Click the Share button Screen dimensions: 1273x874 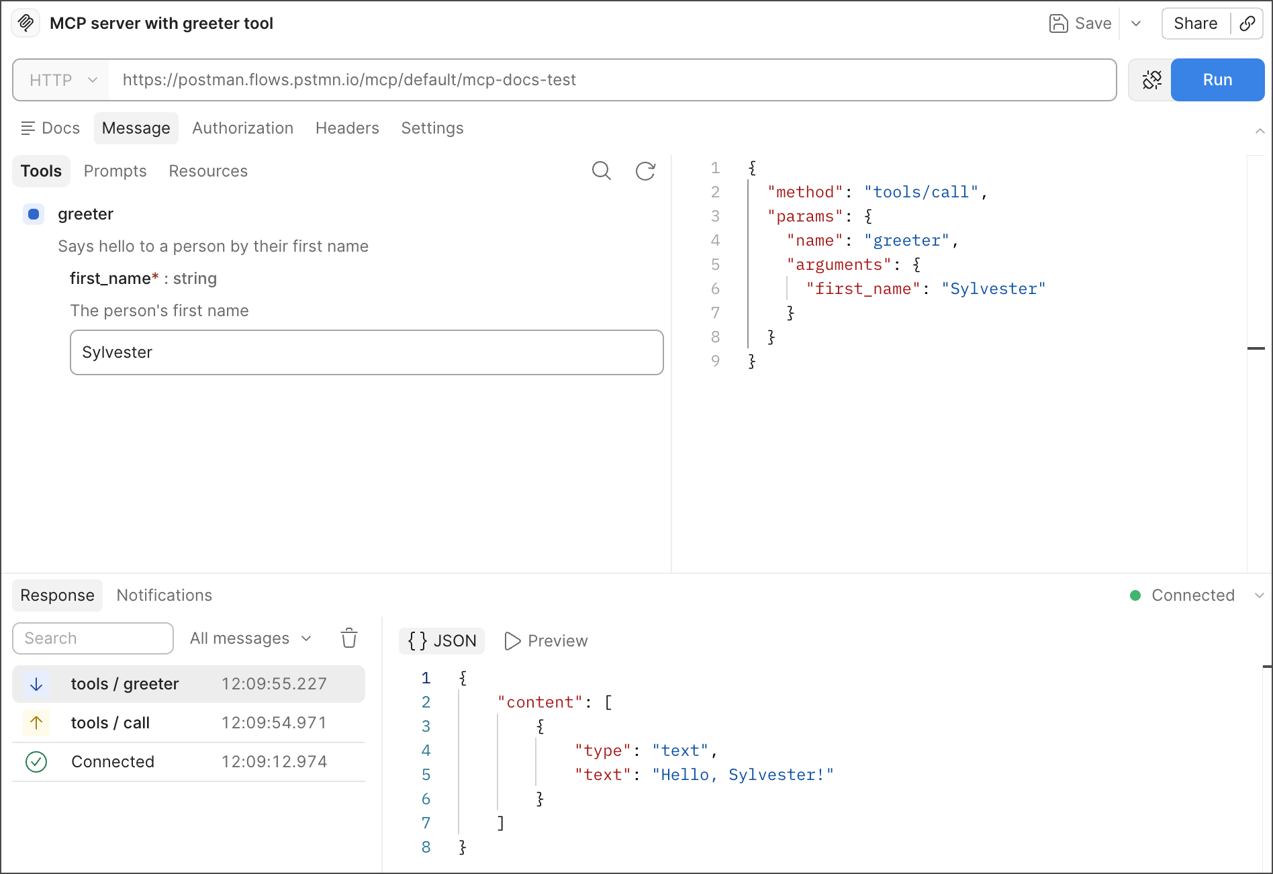click(x=1195, y=23)
